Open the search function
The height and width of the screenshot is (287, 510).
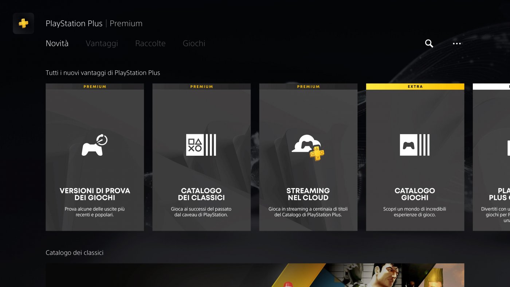pyautogui.click(x=429, y=43)
